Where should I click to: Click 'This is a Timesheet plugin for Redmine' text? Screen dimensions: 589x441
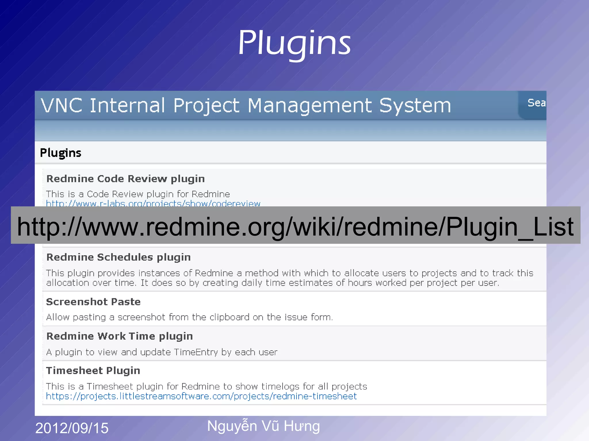point(206,386)
